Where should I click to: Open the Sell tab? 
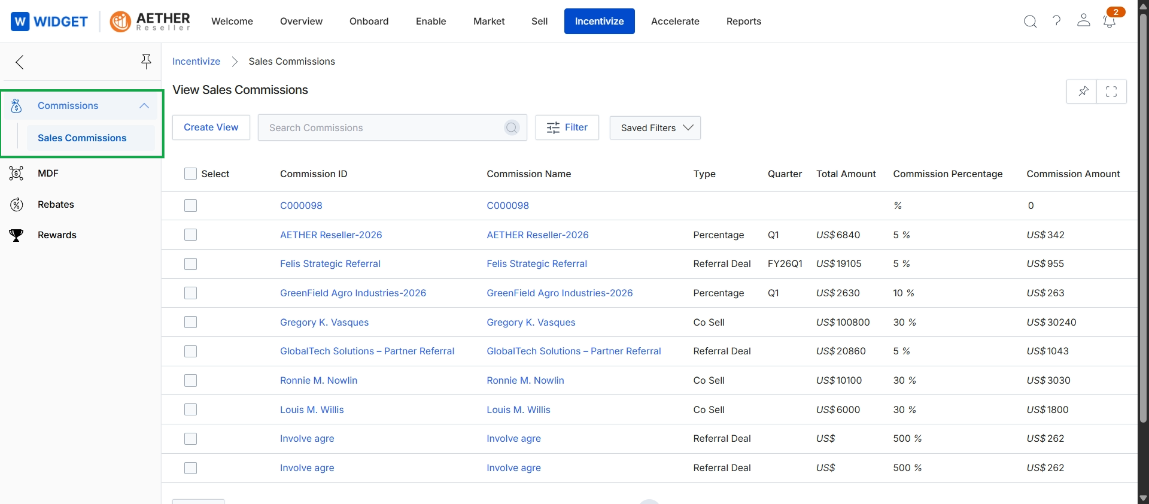click(539, 21)
